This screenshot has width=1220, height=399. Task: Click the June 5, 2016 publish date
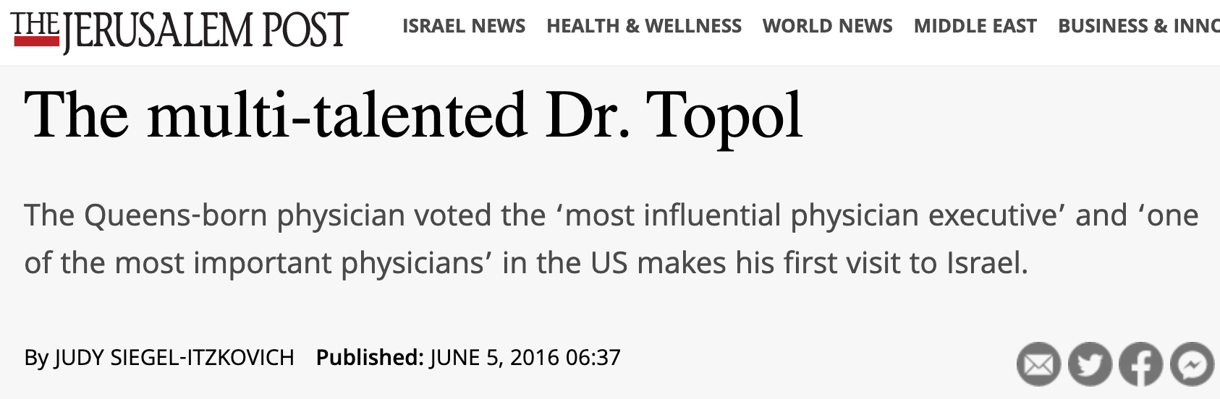point(525,357)
